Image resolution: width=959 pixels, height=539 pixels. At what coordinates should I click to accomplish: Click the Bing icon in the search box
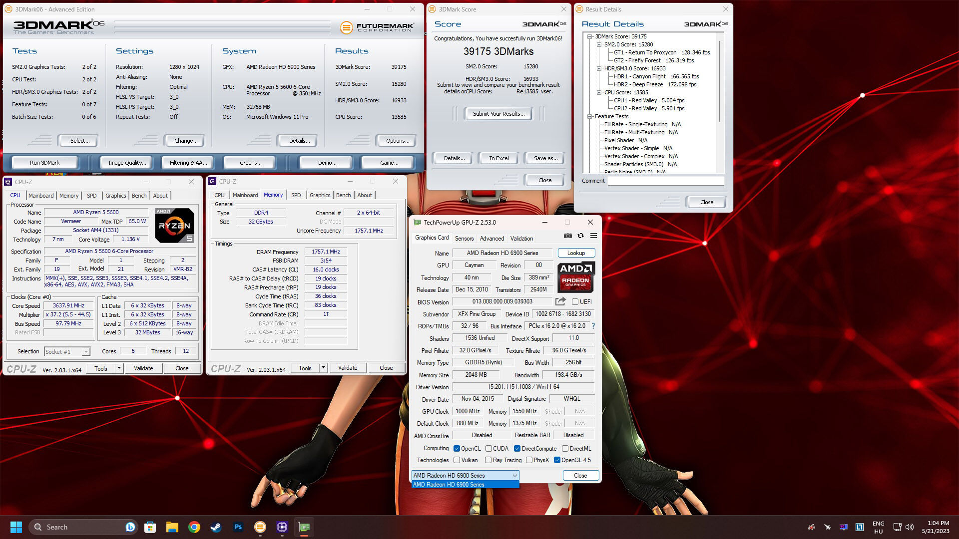130,527
